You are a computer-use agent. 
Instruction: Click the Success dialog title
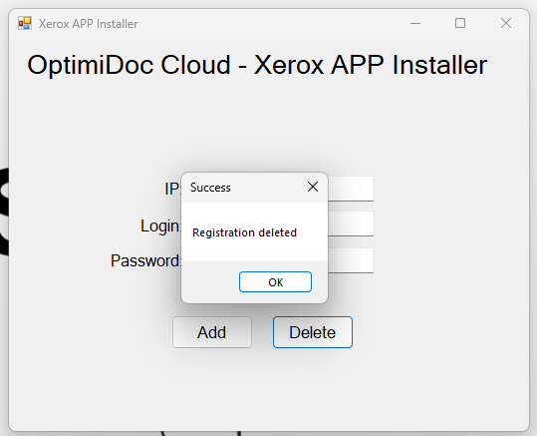pyautogui.click(x=210, y=188)
